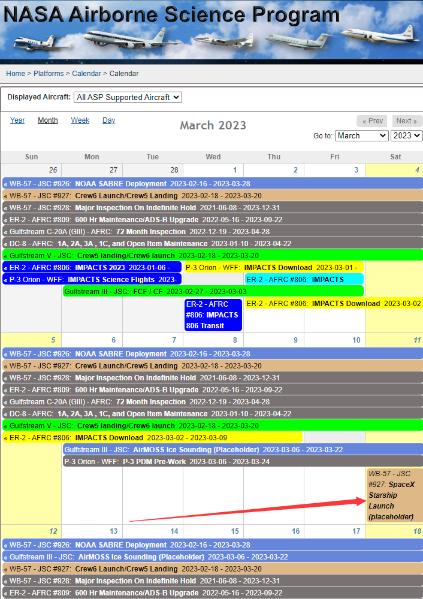Screen dimensions: 423x599
Task: Open ER-2 IMPACTS 806 Transit event
Action: coord(213,315)
